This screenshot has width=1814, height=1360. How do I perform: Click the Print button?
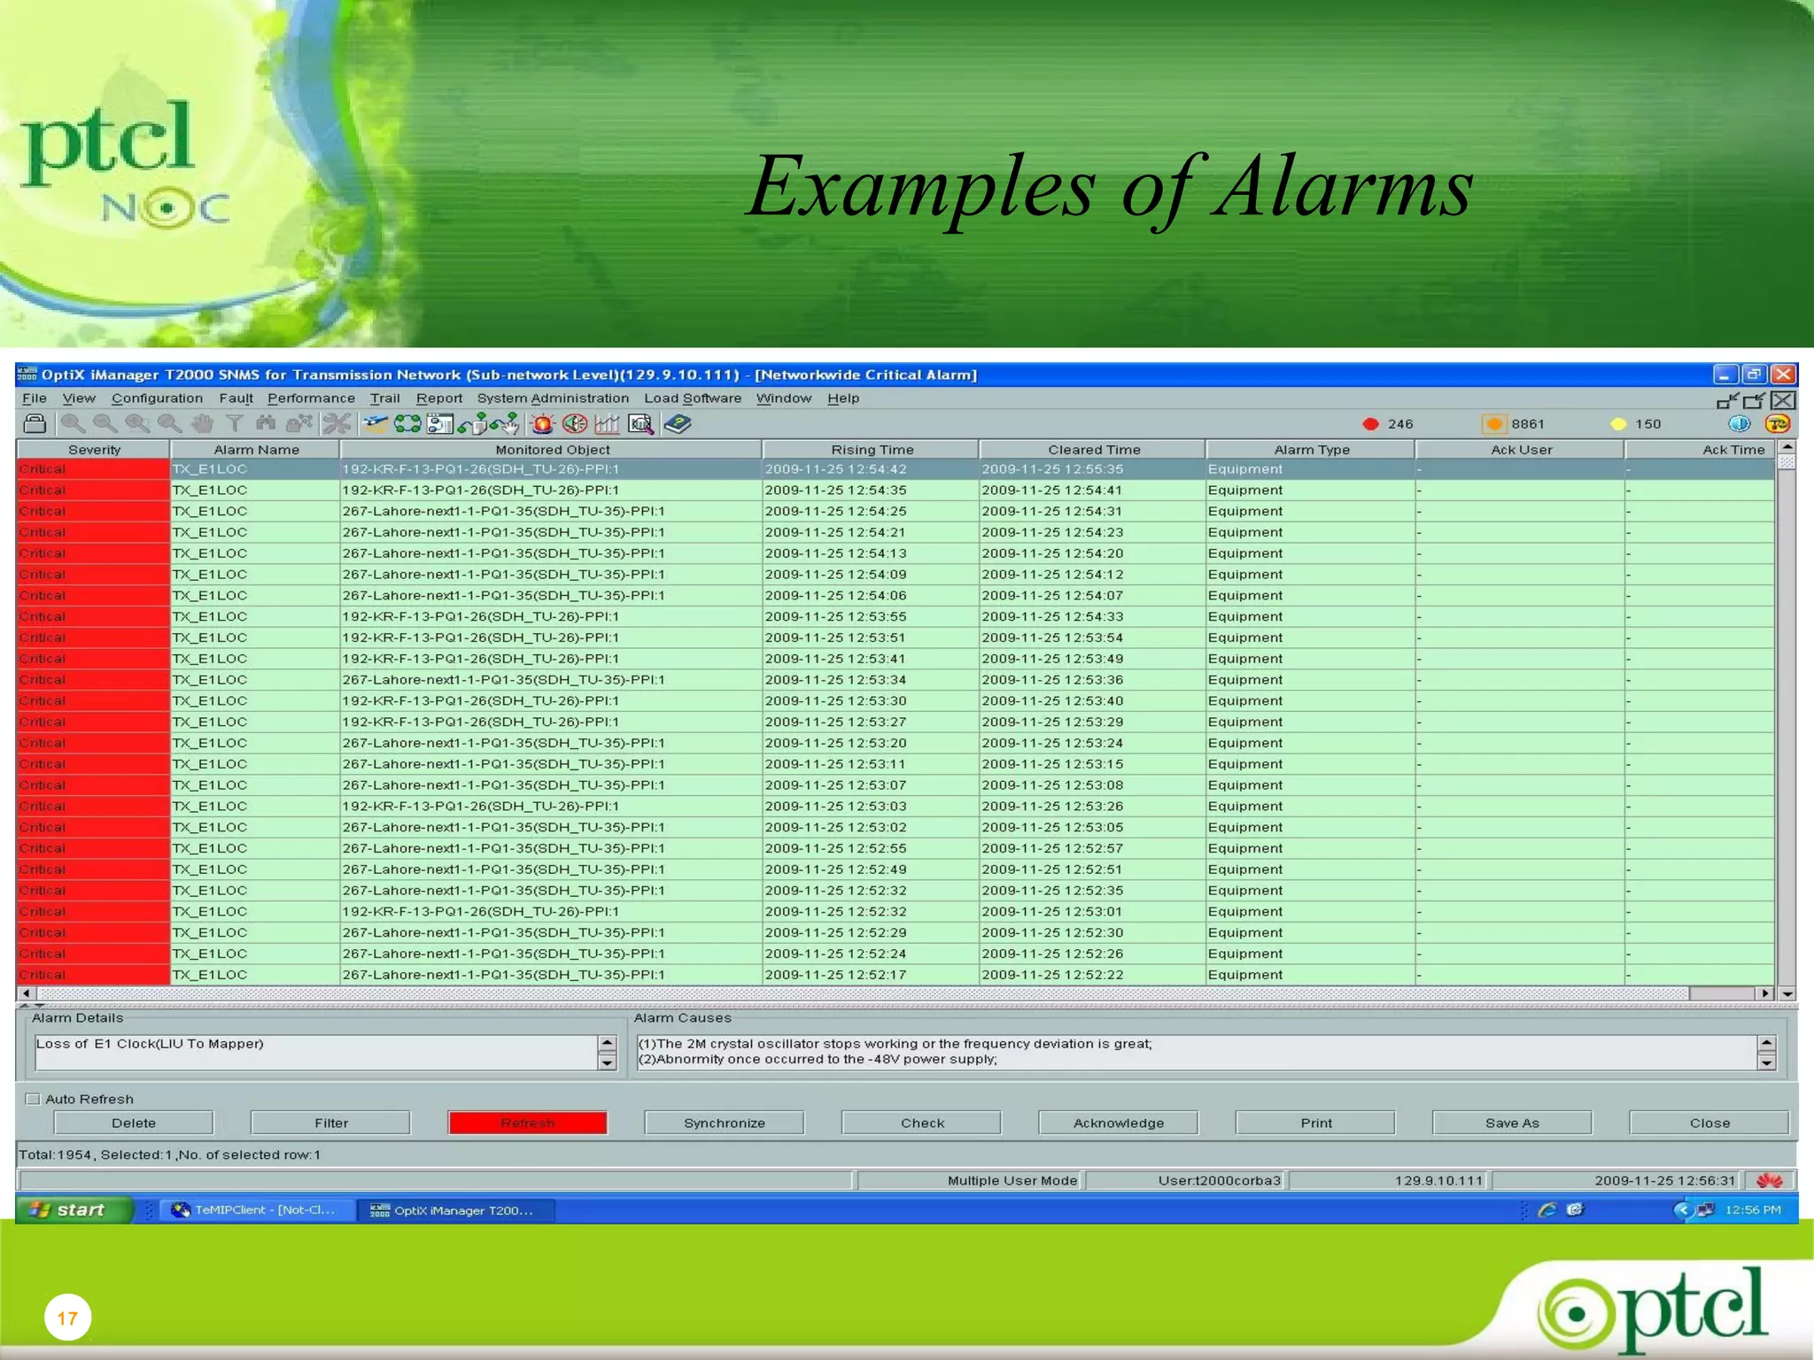pos(1316,1123)
